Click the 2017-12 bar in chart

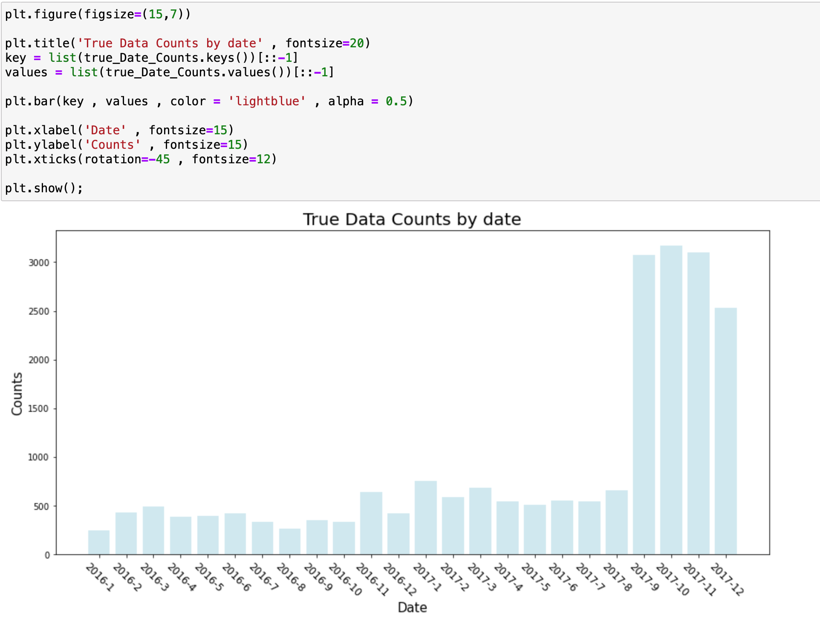(725, 431)
